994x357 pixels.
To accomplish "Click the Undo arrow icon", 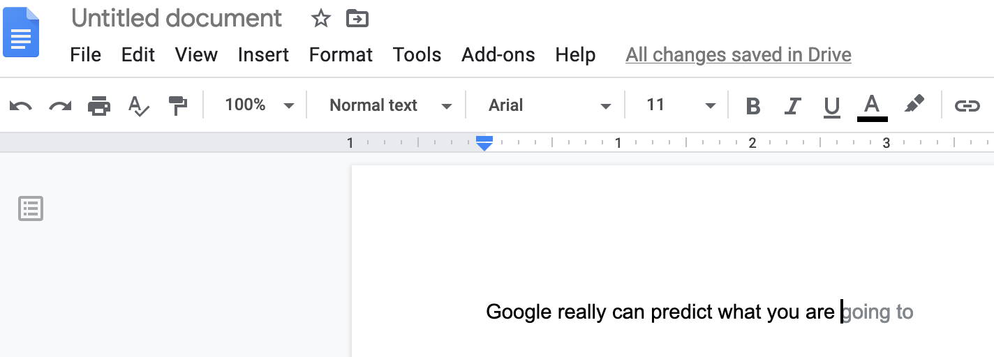I will [x=21, y=106].
